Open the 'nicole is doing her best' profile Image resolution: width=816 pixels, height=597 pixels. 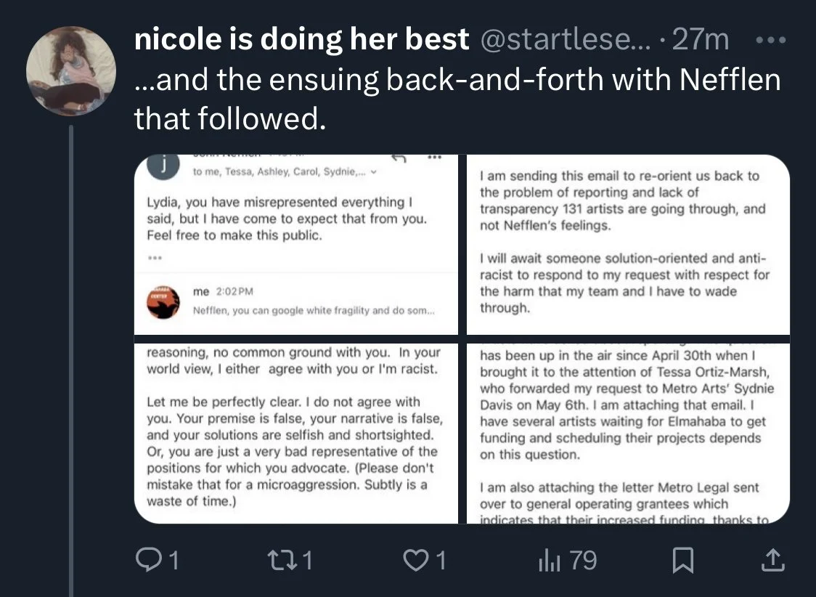301,39
